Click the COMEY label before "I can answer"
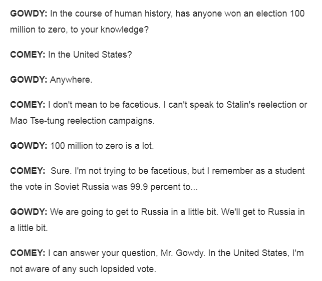322x281 pixels. pos(28,252)
